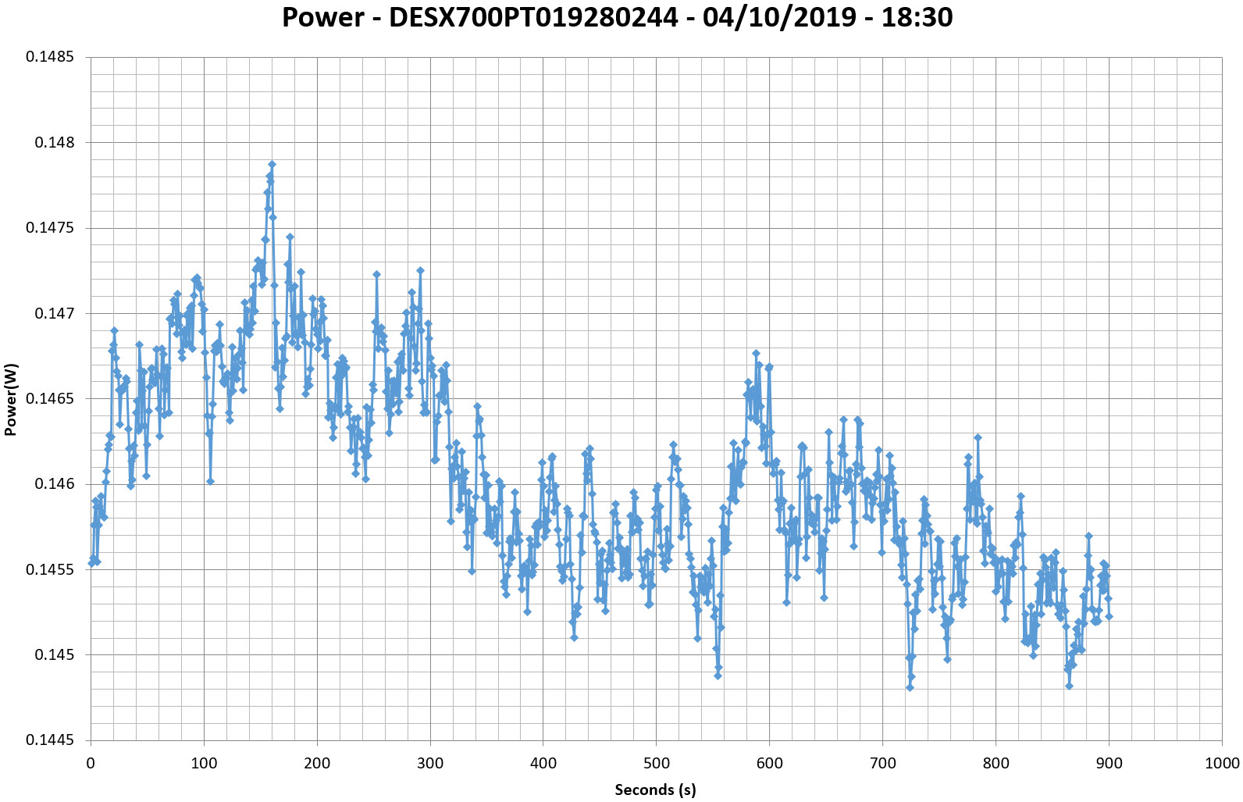This screenshot has height=802, width=1243.
Task: Click the 100 x-axis tick label
Action: [x=204, y=763]
